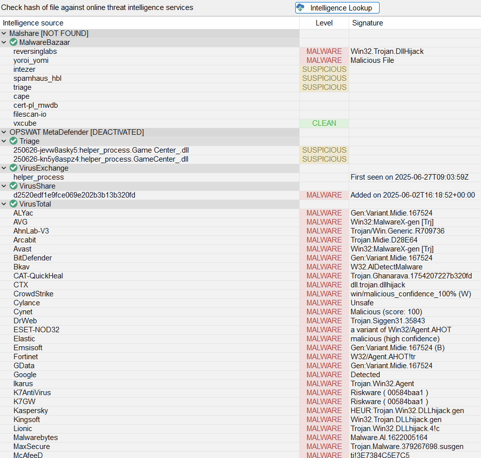Click the VirusTotal green check icon

point(13,204)
